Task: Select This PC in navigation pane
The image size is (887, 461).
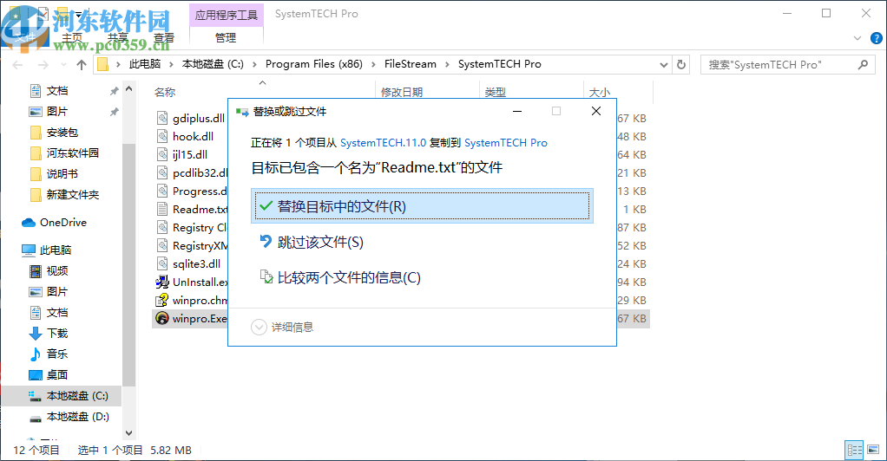Action: coord(56,250)
